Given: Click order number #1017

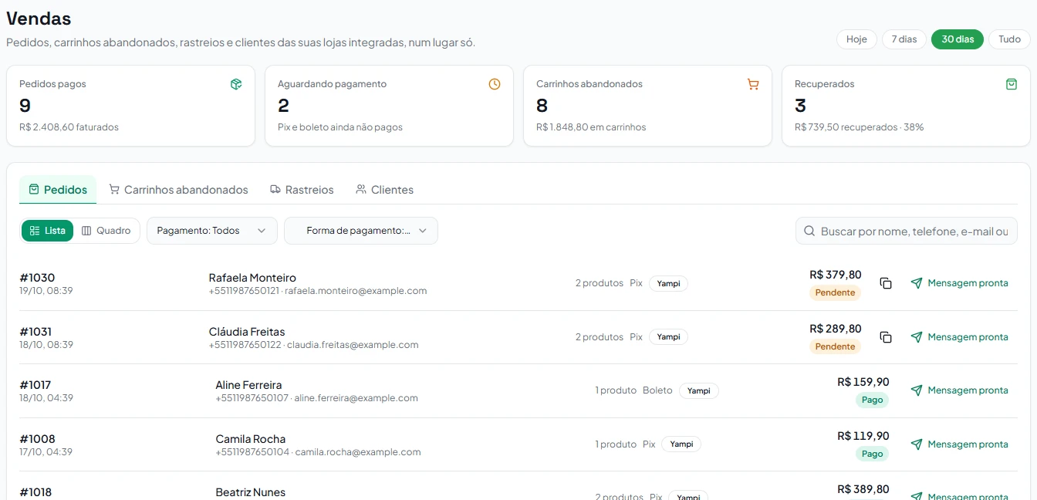Looking at the screenshot, I should coord(35,385).
